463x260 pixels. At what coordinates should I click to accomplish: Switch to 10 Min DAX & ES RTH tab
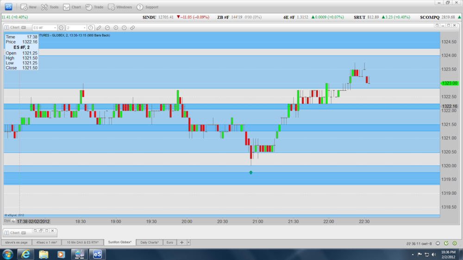pyautogui.click(x=83, y=242)
